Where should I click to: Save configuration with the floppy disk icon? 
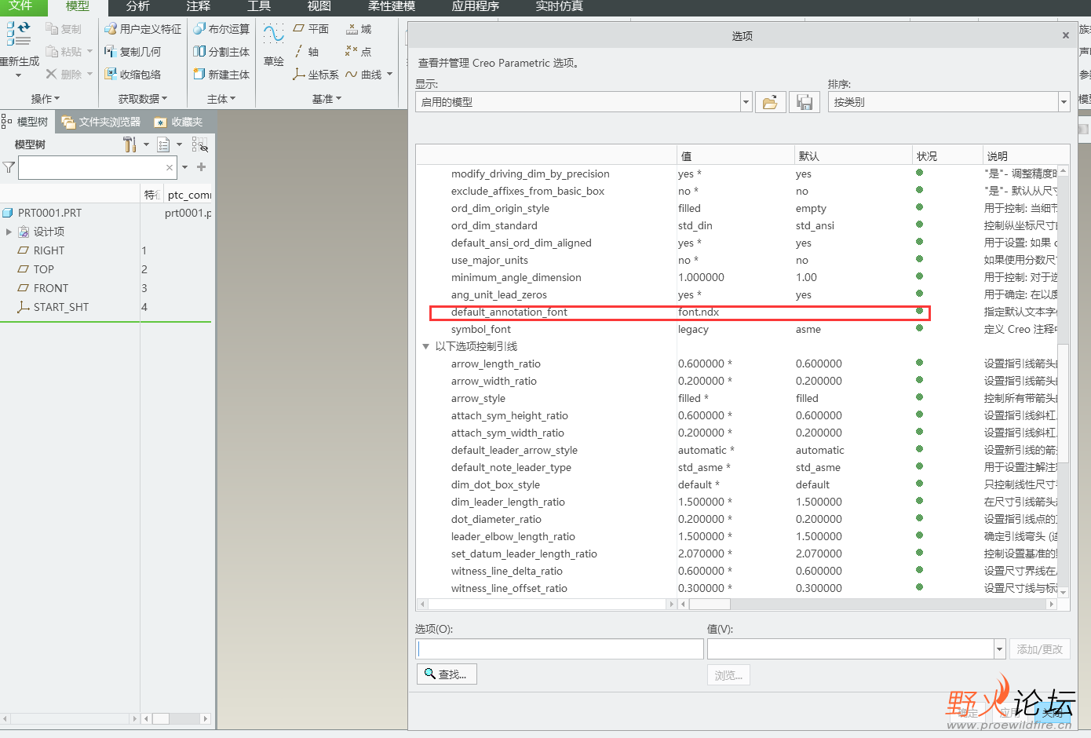[x=805, y=102]
